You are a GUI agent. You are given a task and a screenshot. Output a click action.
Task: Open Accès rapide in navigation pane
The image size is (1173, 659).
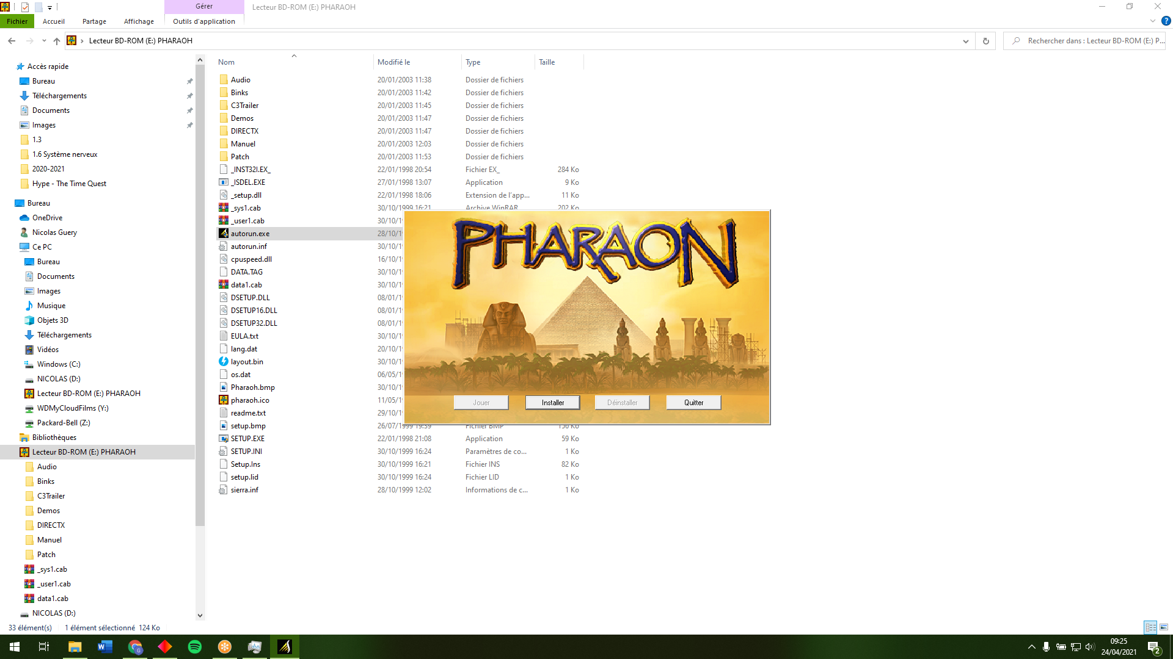pyautogui.click(x=48, y=67)
